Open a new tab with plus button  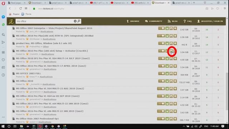point(194,3)
